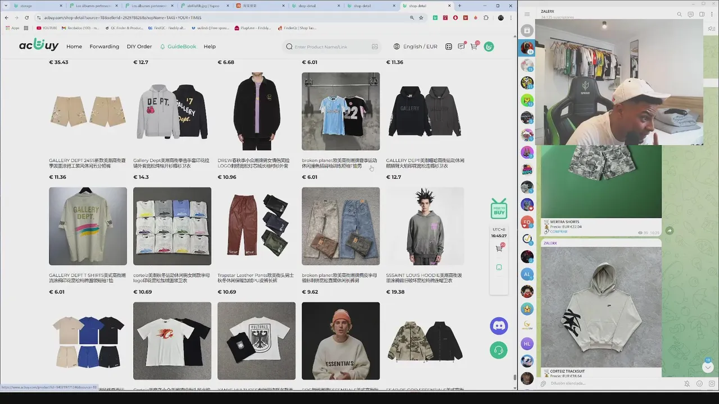This screenshot has height=404, width=719.
Task: Click the acbuy logo
Action: [39, 45]
